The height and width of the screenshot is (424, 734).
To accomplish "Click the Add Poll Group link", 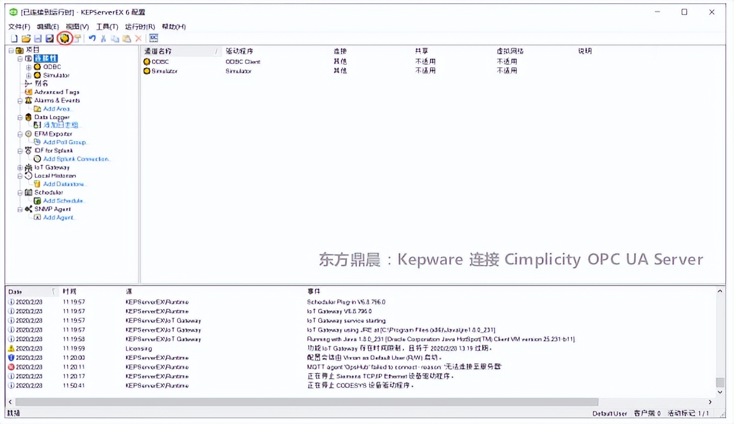I will 65,142.
